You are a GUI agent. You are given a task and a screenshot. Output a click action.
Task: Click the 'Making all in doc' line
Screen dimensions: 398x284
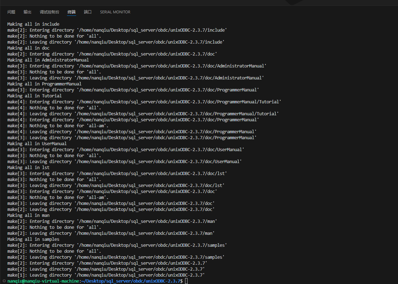[29, 48]
